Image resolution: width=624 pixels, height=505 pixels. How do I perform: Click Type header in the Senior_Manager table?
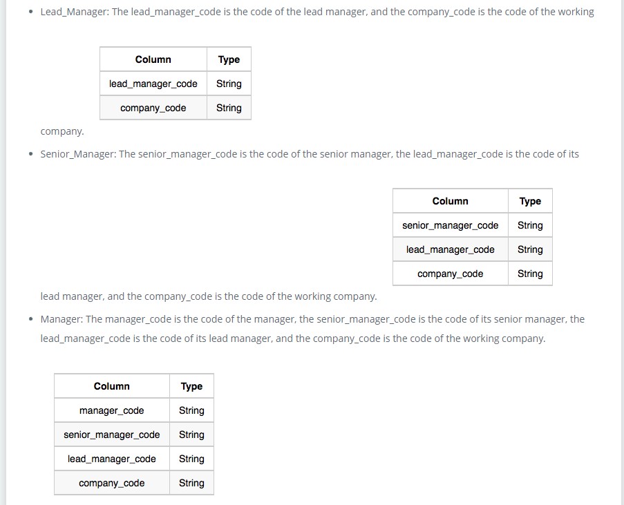[x=530, y=201]
